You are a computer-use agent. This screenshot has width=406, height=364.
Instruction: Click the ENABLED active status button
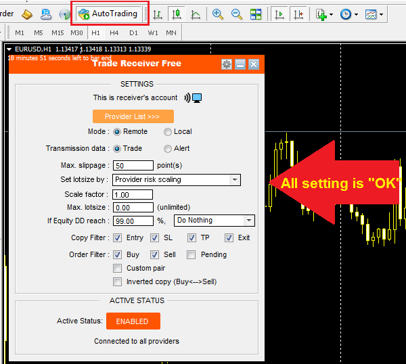(133, 321)
